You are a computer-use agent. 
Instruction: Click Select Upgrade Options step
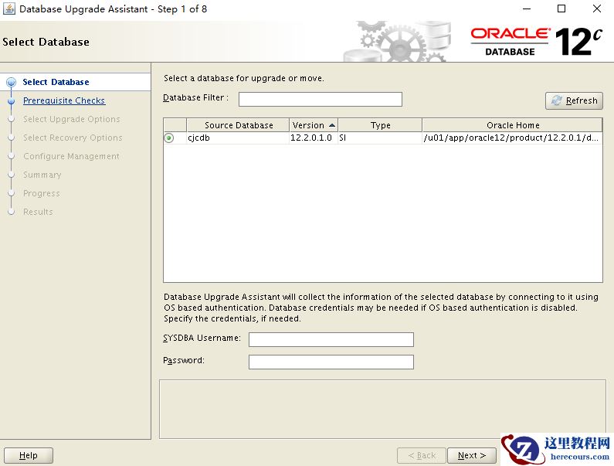72,119
